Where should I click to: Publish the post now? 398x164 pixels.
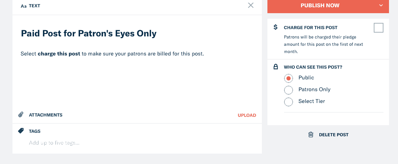click(x=320, y=5)
